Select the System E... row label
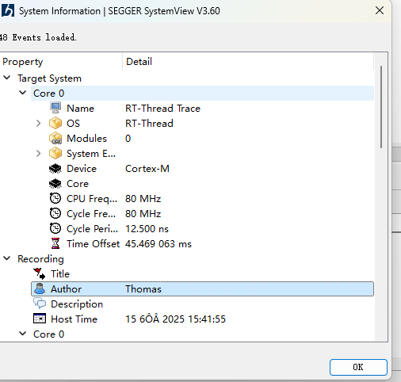401x382 pixels. tap(91, 154)
